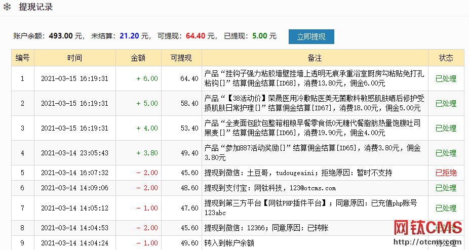Select balance 58.40 in row 2
Image resolution: width=469 pixels, height=250 pixels.
pos(189,103)
